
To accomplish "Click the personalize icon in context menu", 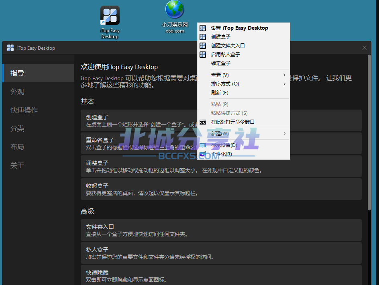I will point(203,154).
